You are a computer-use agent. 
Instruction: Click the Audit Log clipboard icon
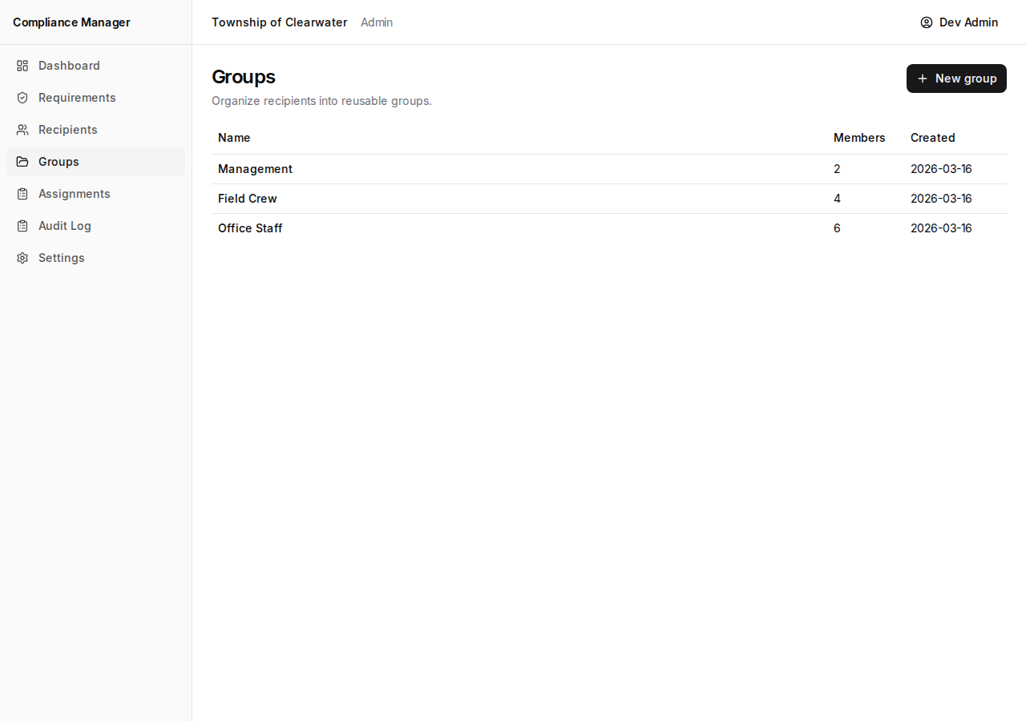22,226
